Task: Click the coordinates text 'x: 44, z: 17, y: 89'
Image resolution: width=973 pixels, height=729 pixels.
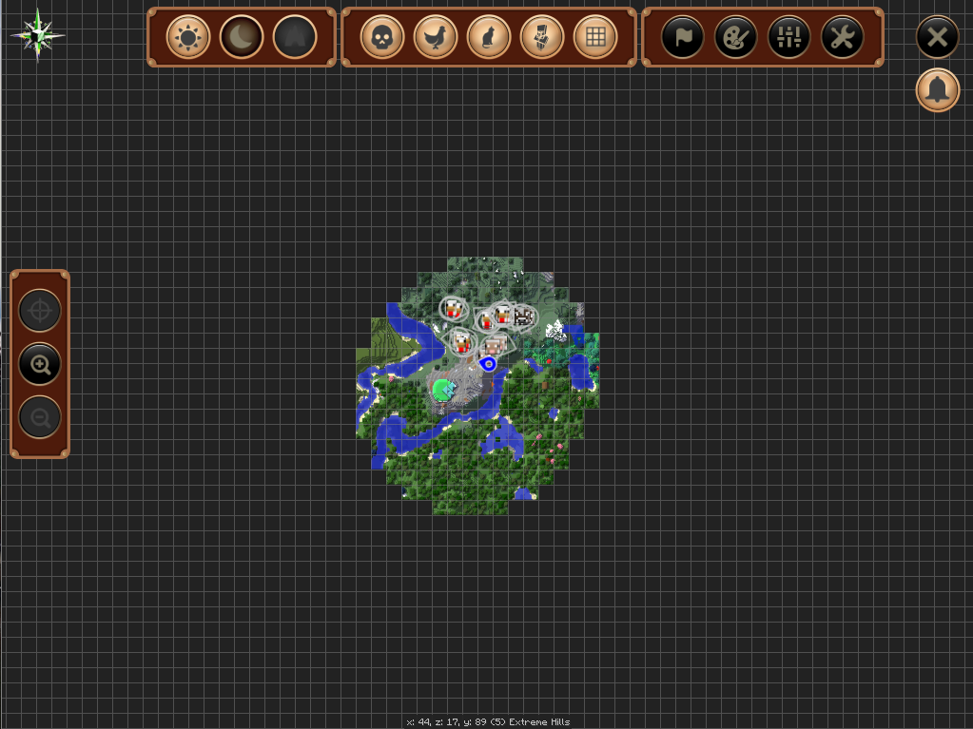Action: (446, 721)
